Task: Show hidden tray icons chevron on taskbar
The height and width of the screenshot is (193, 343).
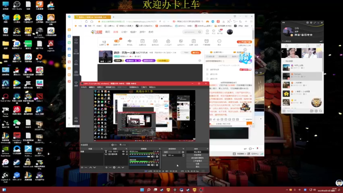Action: (287, 190)
